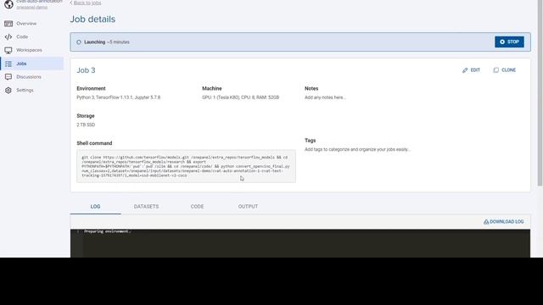Viewport: 543px width, 305px height.
Task: Click the Code brackets icon
Action: (x=8, y=36)
